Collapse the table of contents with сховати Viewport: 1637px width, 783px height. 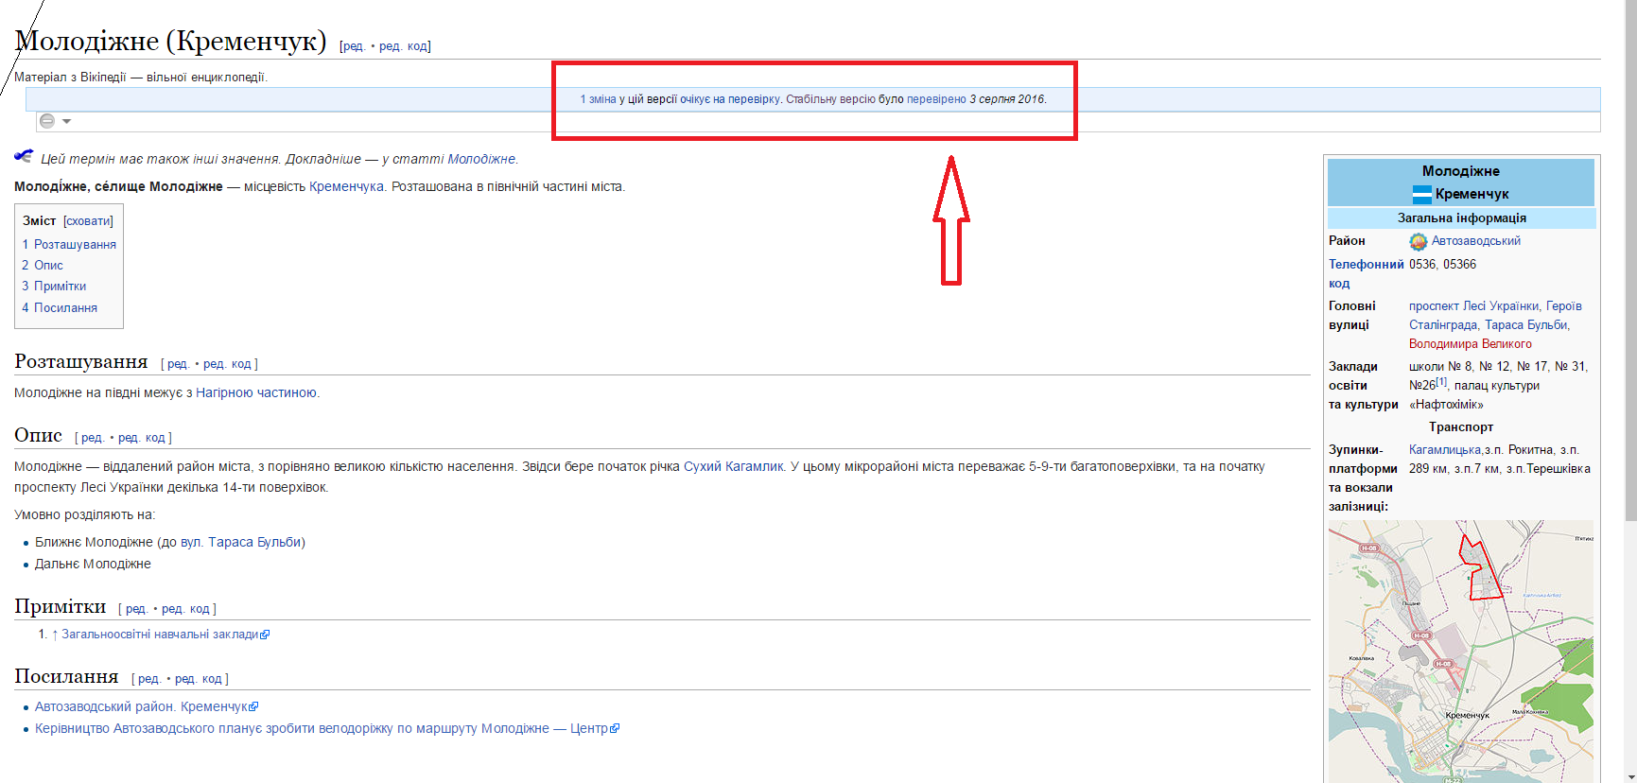coord(88,221)
